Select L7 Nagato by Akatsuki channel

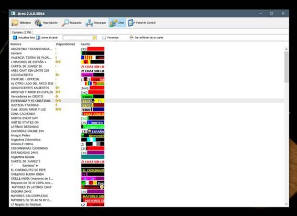pyautogui.click(x=26, y=204)
